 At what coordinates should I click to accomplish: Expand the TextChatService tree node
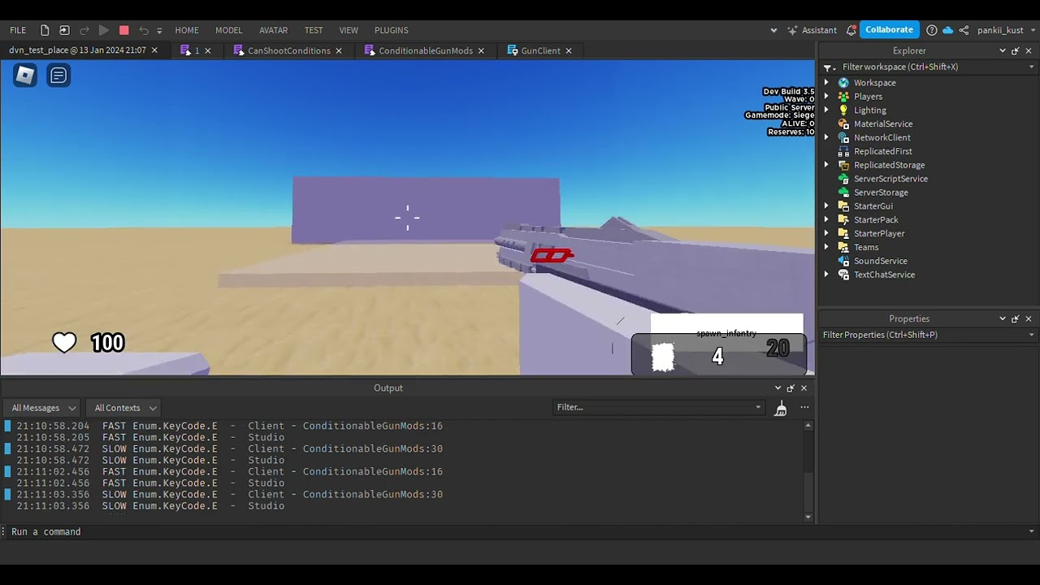point(826,275)
